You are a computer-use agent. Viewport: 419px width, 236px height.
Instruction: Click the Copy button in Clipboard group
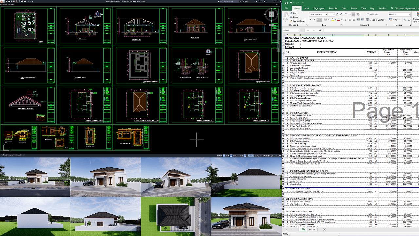point(294,17)
